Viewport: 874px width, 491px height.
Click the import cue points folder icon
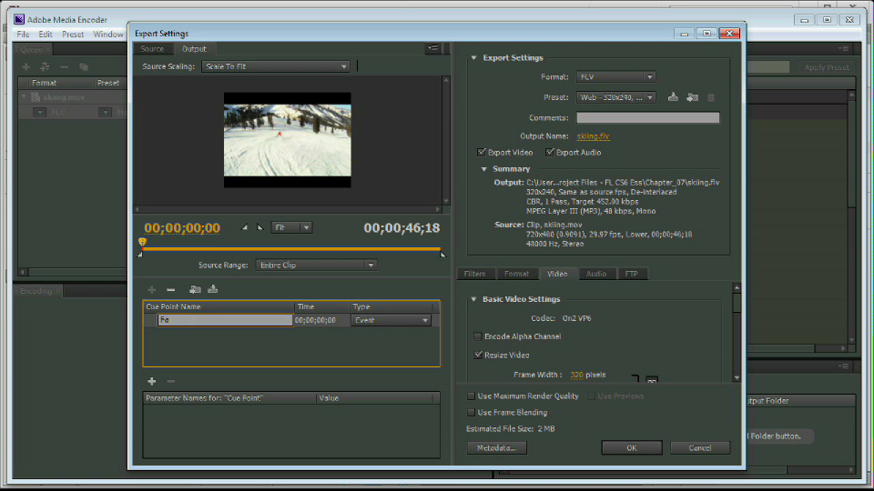(195, 289)
